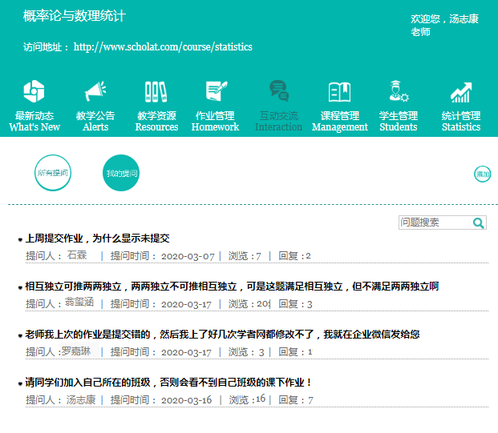Open question 上周提交作业，为什么显示未提交
Image resolution: width=498 pixels, height=433 pixels.
coord(98,239)
